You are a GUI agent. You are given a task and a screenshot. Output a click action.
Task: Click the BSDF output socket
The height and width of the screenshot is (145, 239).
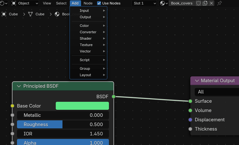pyautogui.click(x=113, y=96)
